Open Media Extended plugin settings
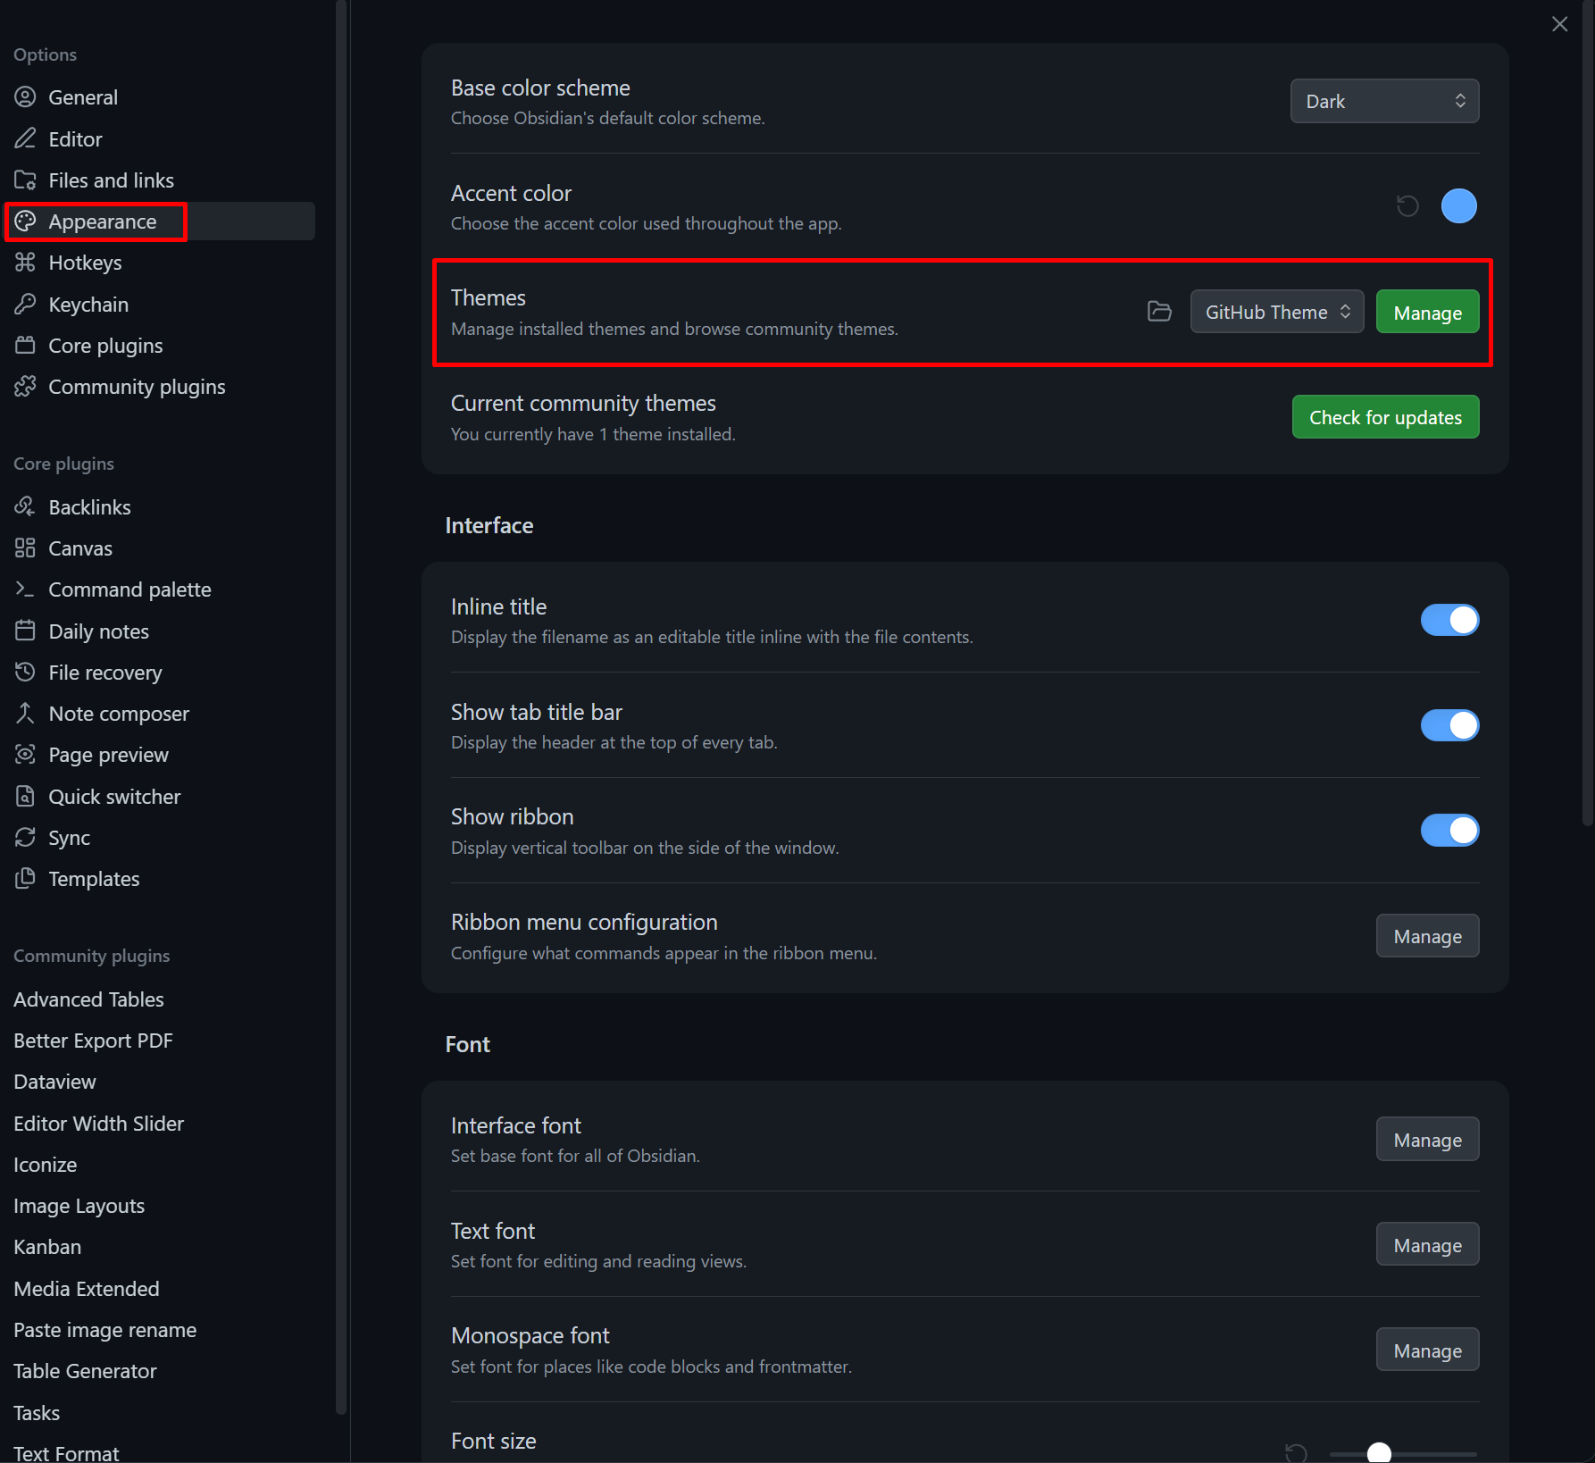The height and width of the screenshot is (1463, 1595). tap(87, 1288)
